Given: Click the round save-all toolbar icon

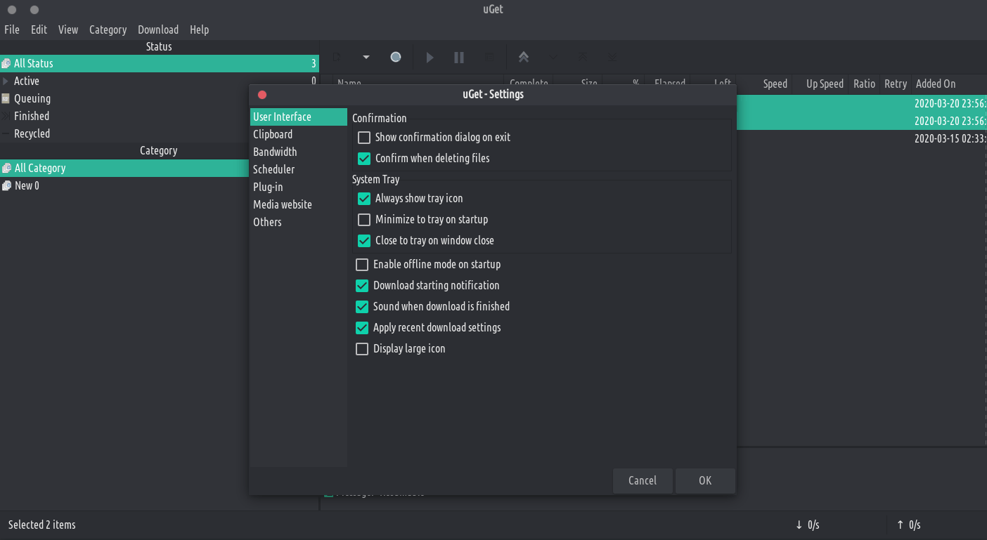Looking at the screenshot, I should point(396,58).
